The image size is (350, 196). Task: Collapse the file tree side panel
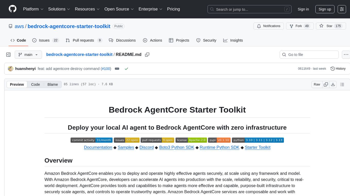[8, 55]
